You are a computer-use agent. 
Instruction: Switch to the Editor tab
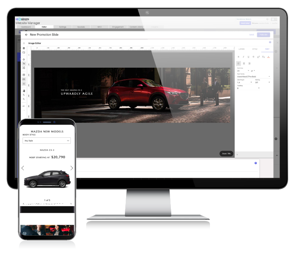click(44, 27)
